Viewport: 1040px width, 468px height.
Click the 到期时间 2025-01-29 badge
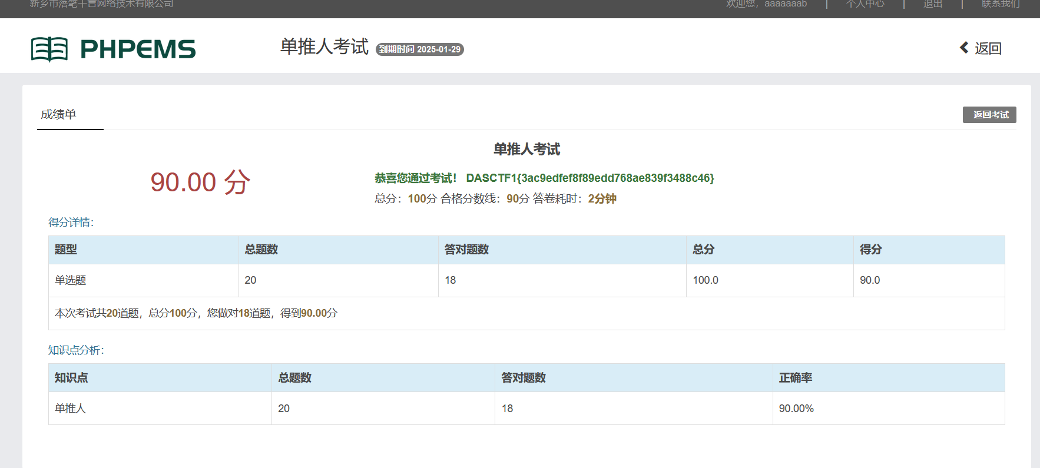[x=419, y=49]
